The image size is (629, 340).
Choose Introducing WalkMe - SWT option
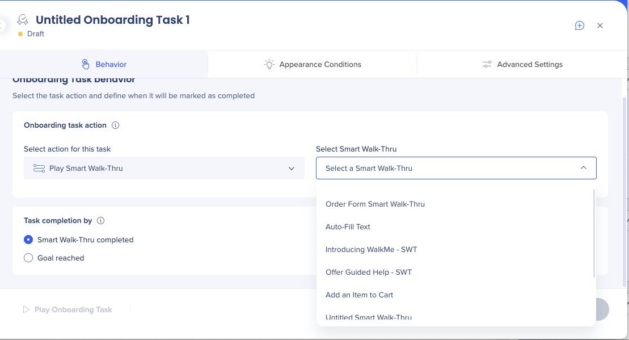(x=454, y=249)
